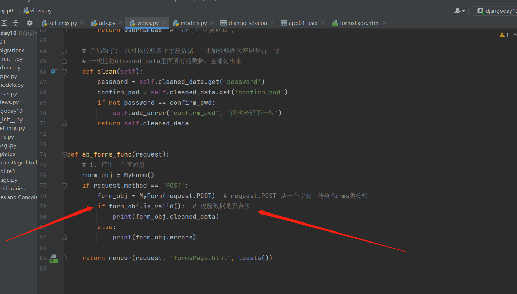Click the 'if not password == confirm_pwd:' line

click(x=156, y=103)
